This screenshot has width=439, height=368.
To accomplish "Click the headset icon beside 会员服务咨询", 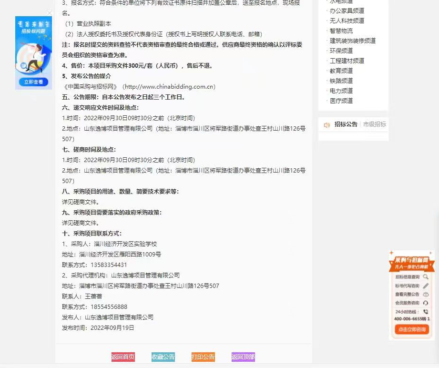I will pos(426,303).
